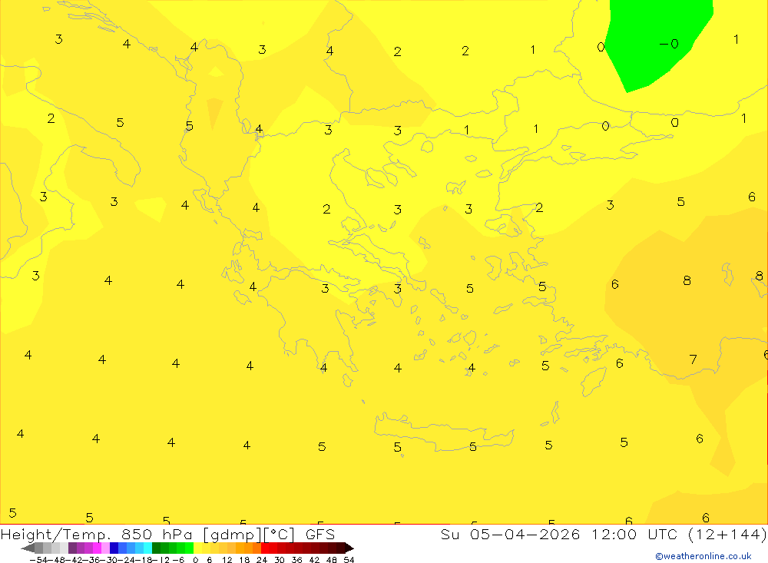Click the "[gdmp]" unit label
768x563 pixels.
click(x=232, y=535)
